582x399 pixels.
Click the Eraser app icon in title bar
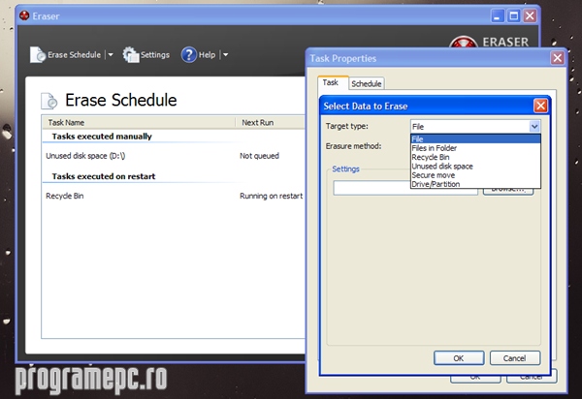coord(24,15)
